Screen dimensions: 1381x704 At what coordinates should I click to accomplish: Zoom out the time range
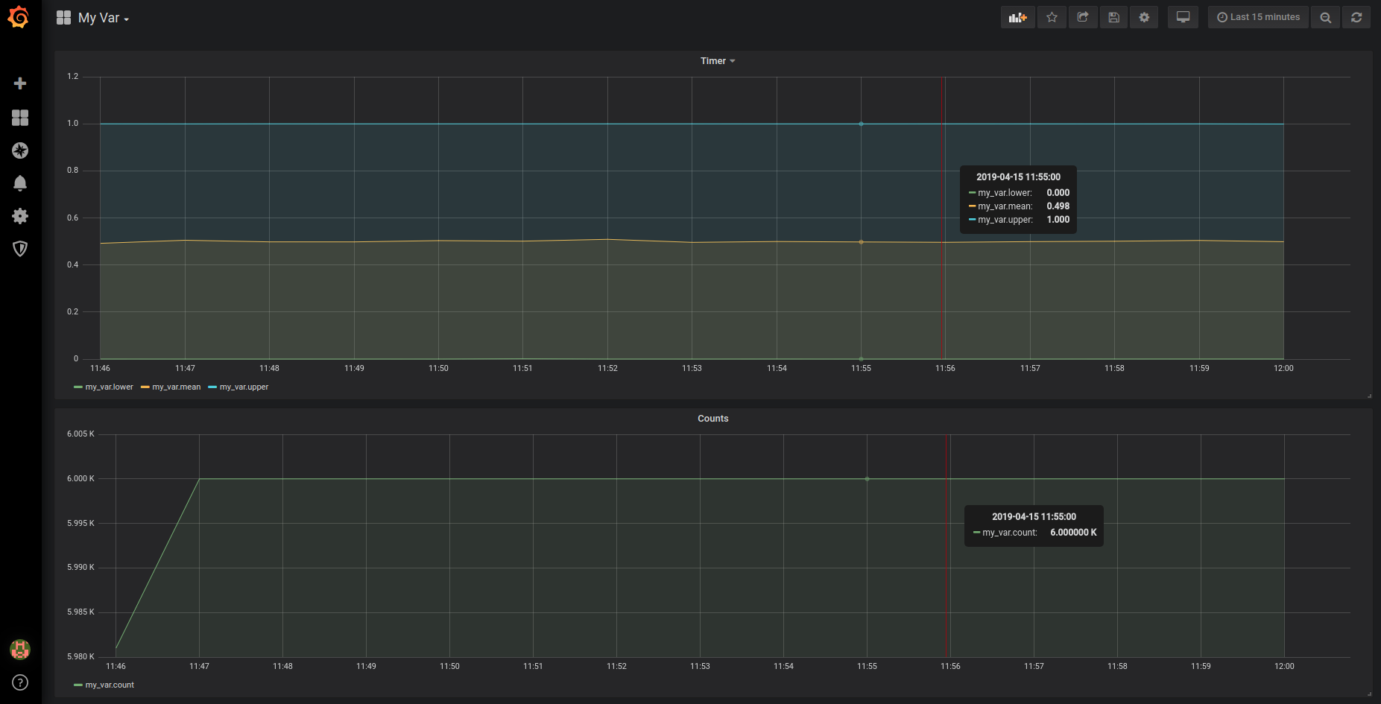tap(1325, 17)
